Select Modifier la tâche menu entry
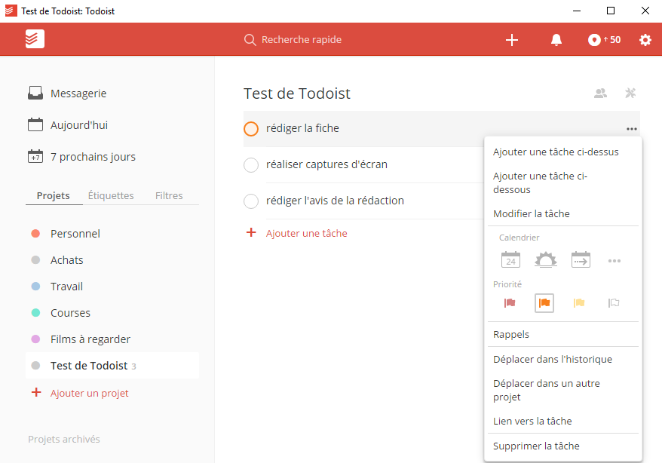This screenshot has width=662, height=463. coord(531,213)
